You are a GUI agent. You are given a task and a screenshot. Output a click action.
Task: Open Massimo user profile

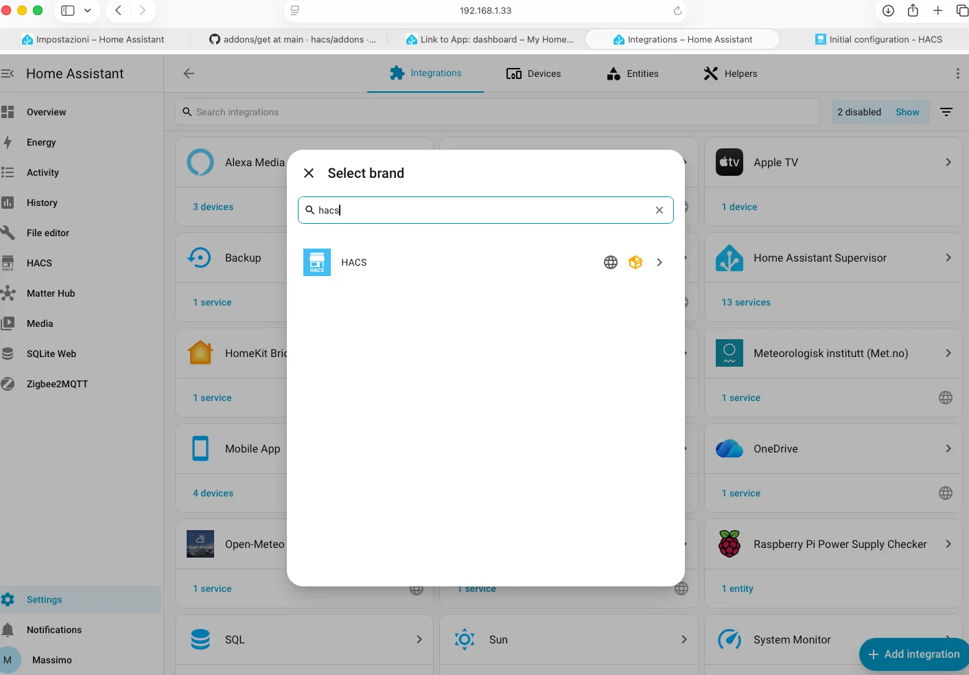(x=81, y=660)
